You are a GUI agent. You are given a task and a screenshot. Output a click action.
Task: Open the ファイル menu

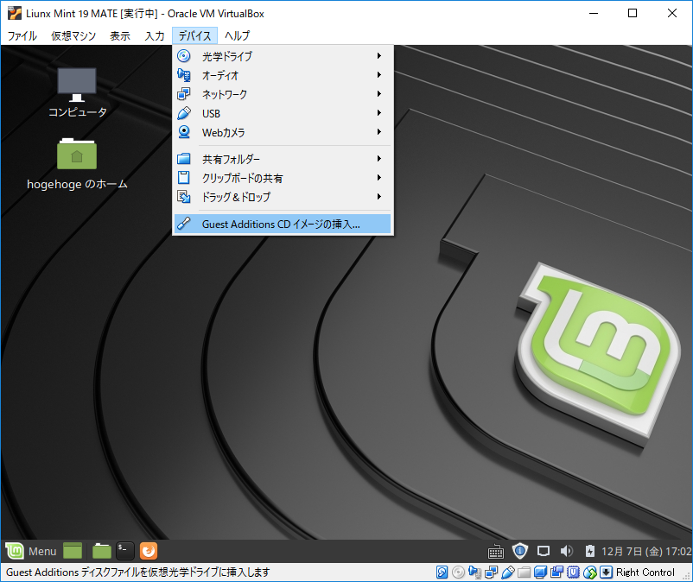(x=22, y=35)
